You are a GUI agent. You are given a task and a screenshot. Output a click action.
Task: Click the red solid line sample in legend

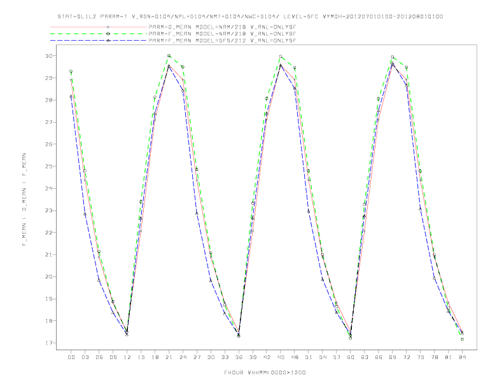point(99,27)
